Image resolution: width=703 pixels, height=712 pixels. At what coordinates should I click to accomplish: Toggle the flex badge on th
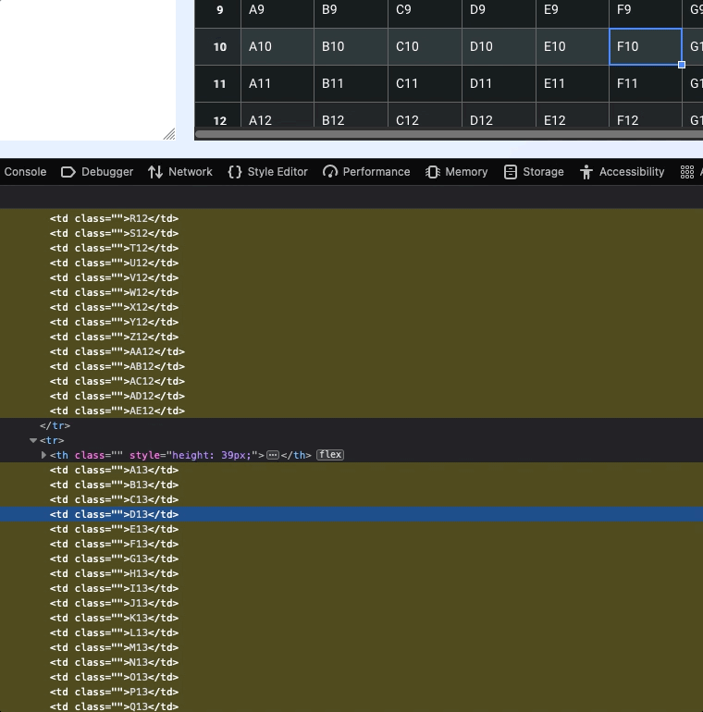point(330,455)
